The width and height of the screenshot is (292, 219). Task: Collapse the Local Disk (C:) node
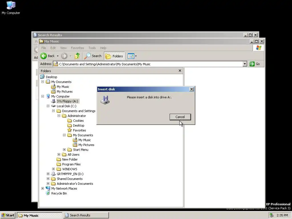(x=48, y=106)
